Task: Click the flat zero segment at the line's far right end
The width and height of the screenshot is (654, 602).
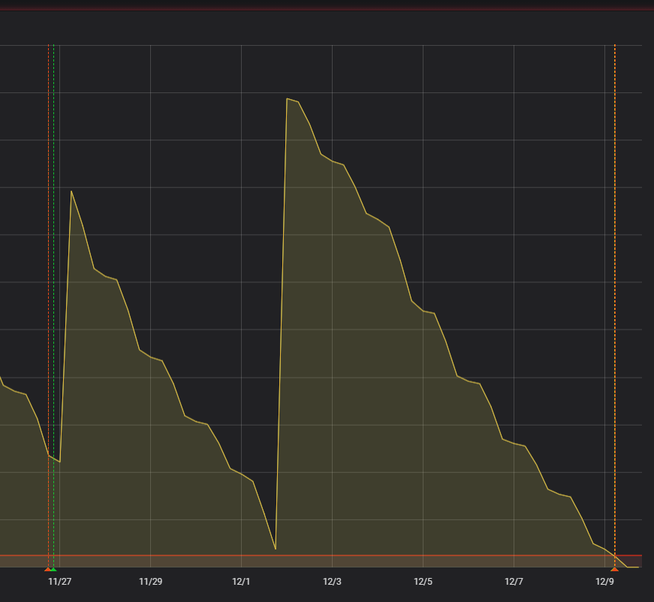Action: point(633,567)
